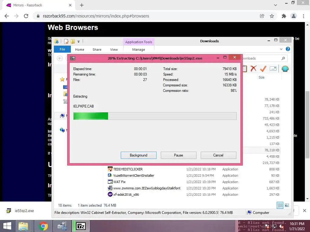Select the VuzeBittorrentClientInstaller file
Screen dimensions: 310x232
(134, 176)
